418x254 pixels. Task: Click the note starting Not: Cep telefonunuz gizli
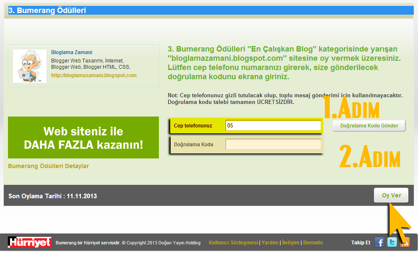(x=285, y=98)
